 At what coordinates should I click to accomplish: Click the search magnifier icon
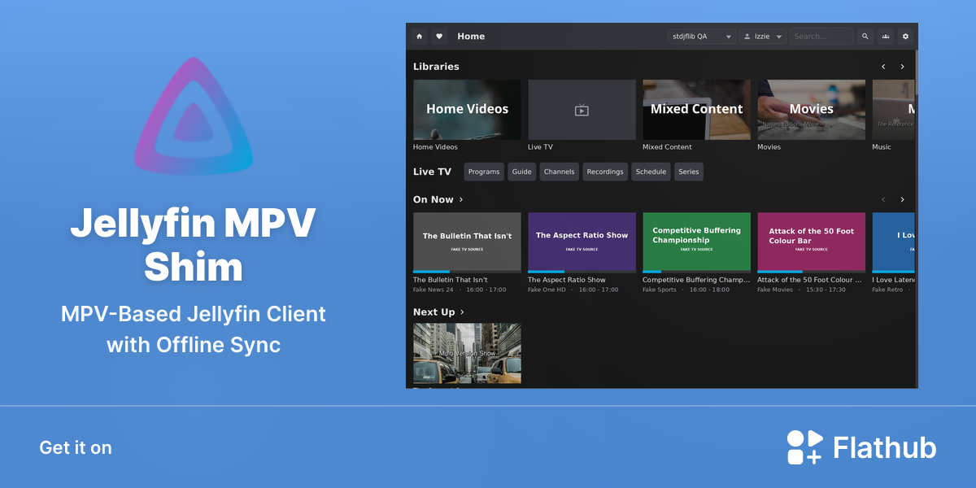[865, 37]
